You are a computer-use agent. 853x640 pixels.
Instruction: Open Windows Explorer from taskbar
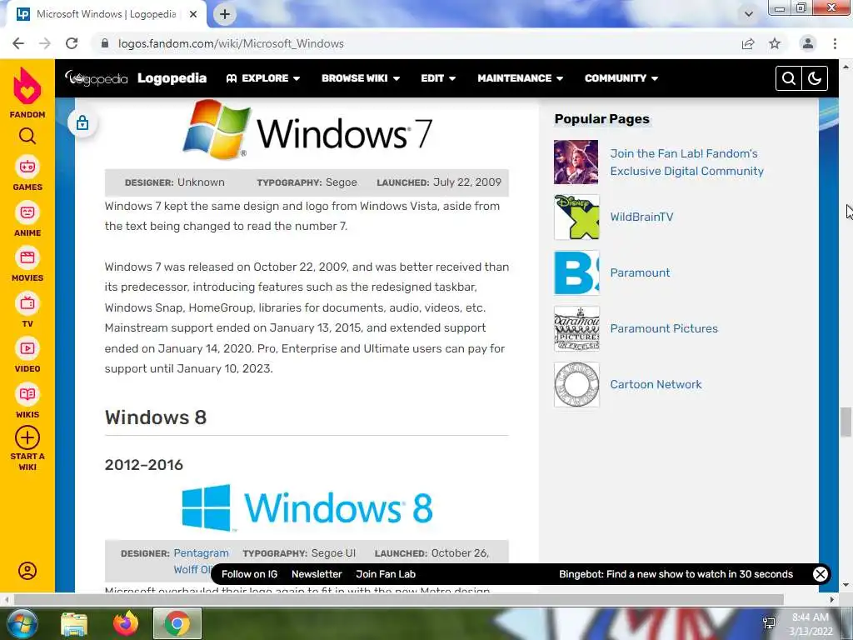(x=74, y=623)
